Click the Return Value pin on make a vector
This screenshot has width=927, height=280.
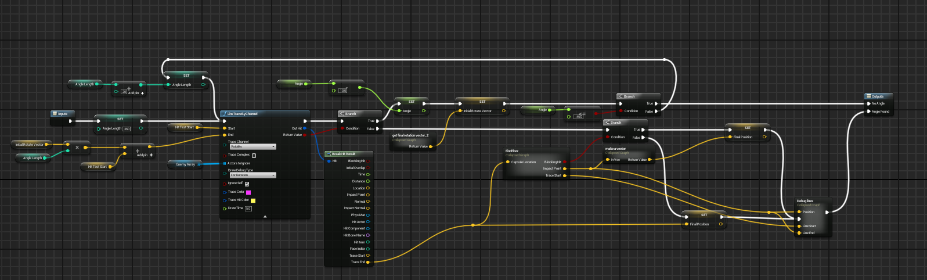(650, 159)
